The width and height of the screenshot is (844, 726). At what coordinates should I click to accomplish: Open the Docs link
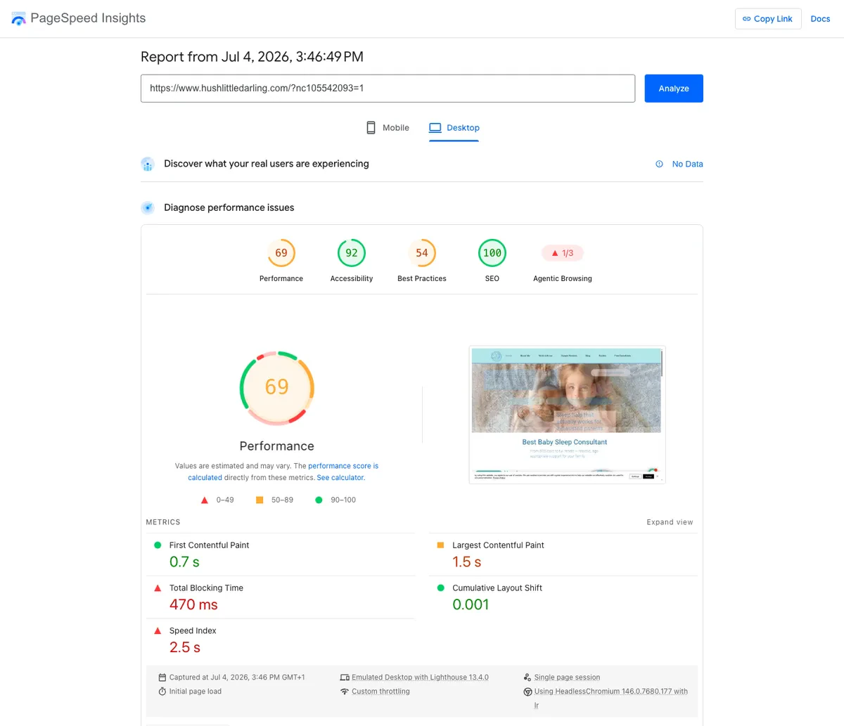[820, 19]
